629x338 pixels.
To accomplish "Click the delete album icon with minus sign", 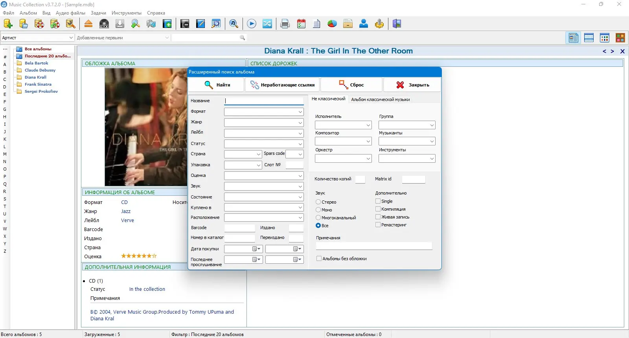I will (185, 24).
